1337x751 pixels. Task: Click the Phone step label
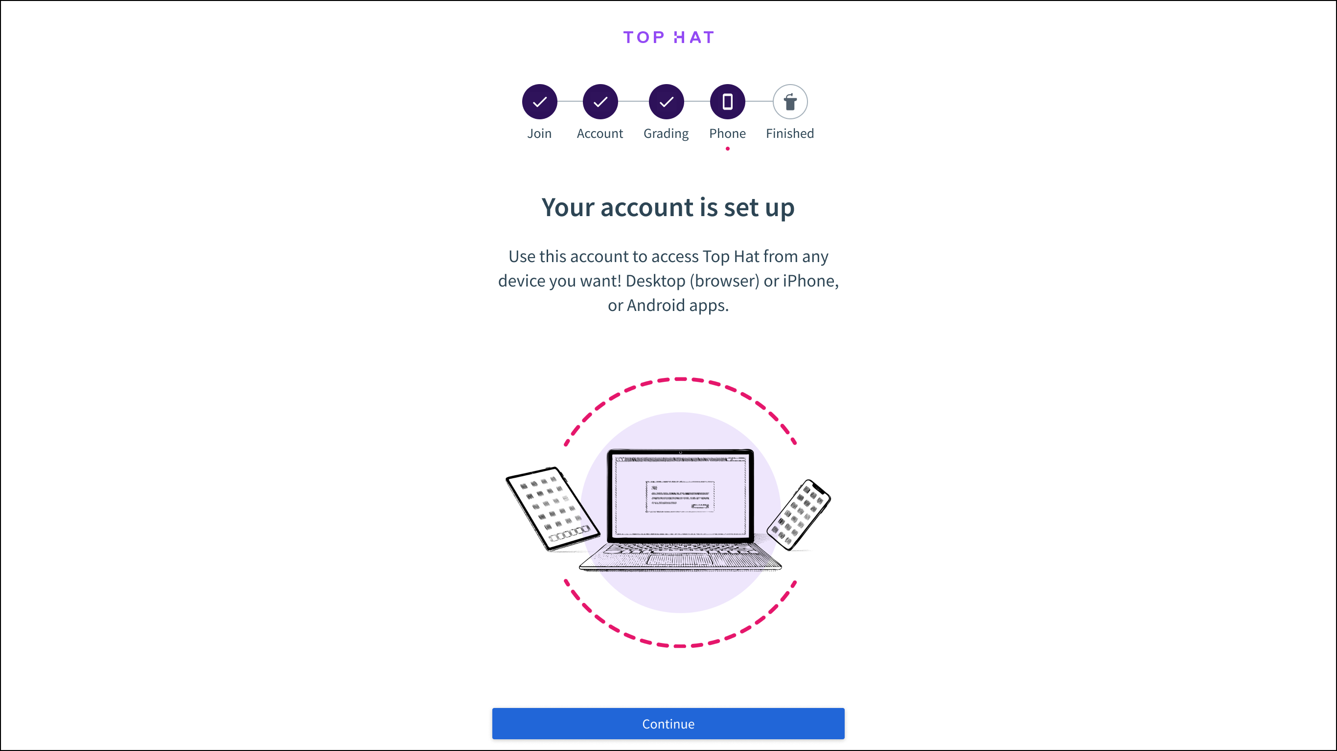[727, 133]
